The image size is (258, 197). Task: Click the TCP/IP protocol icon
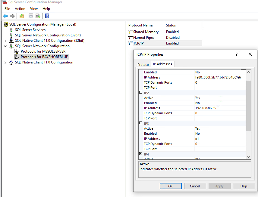click(130, 43)
